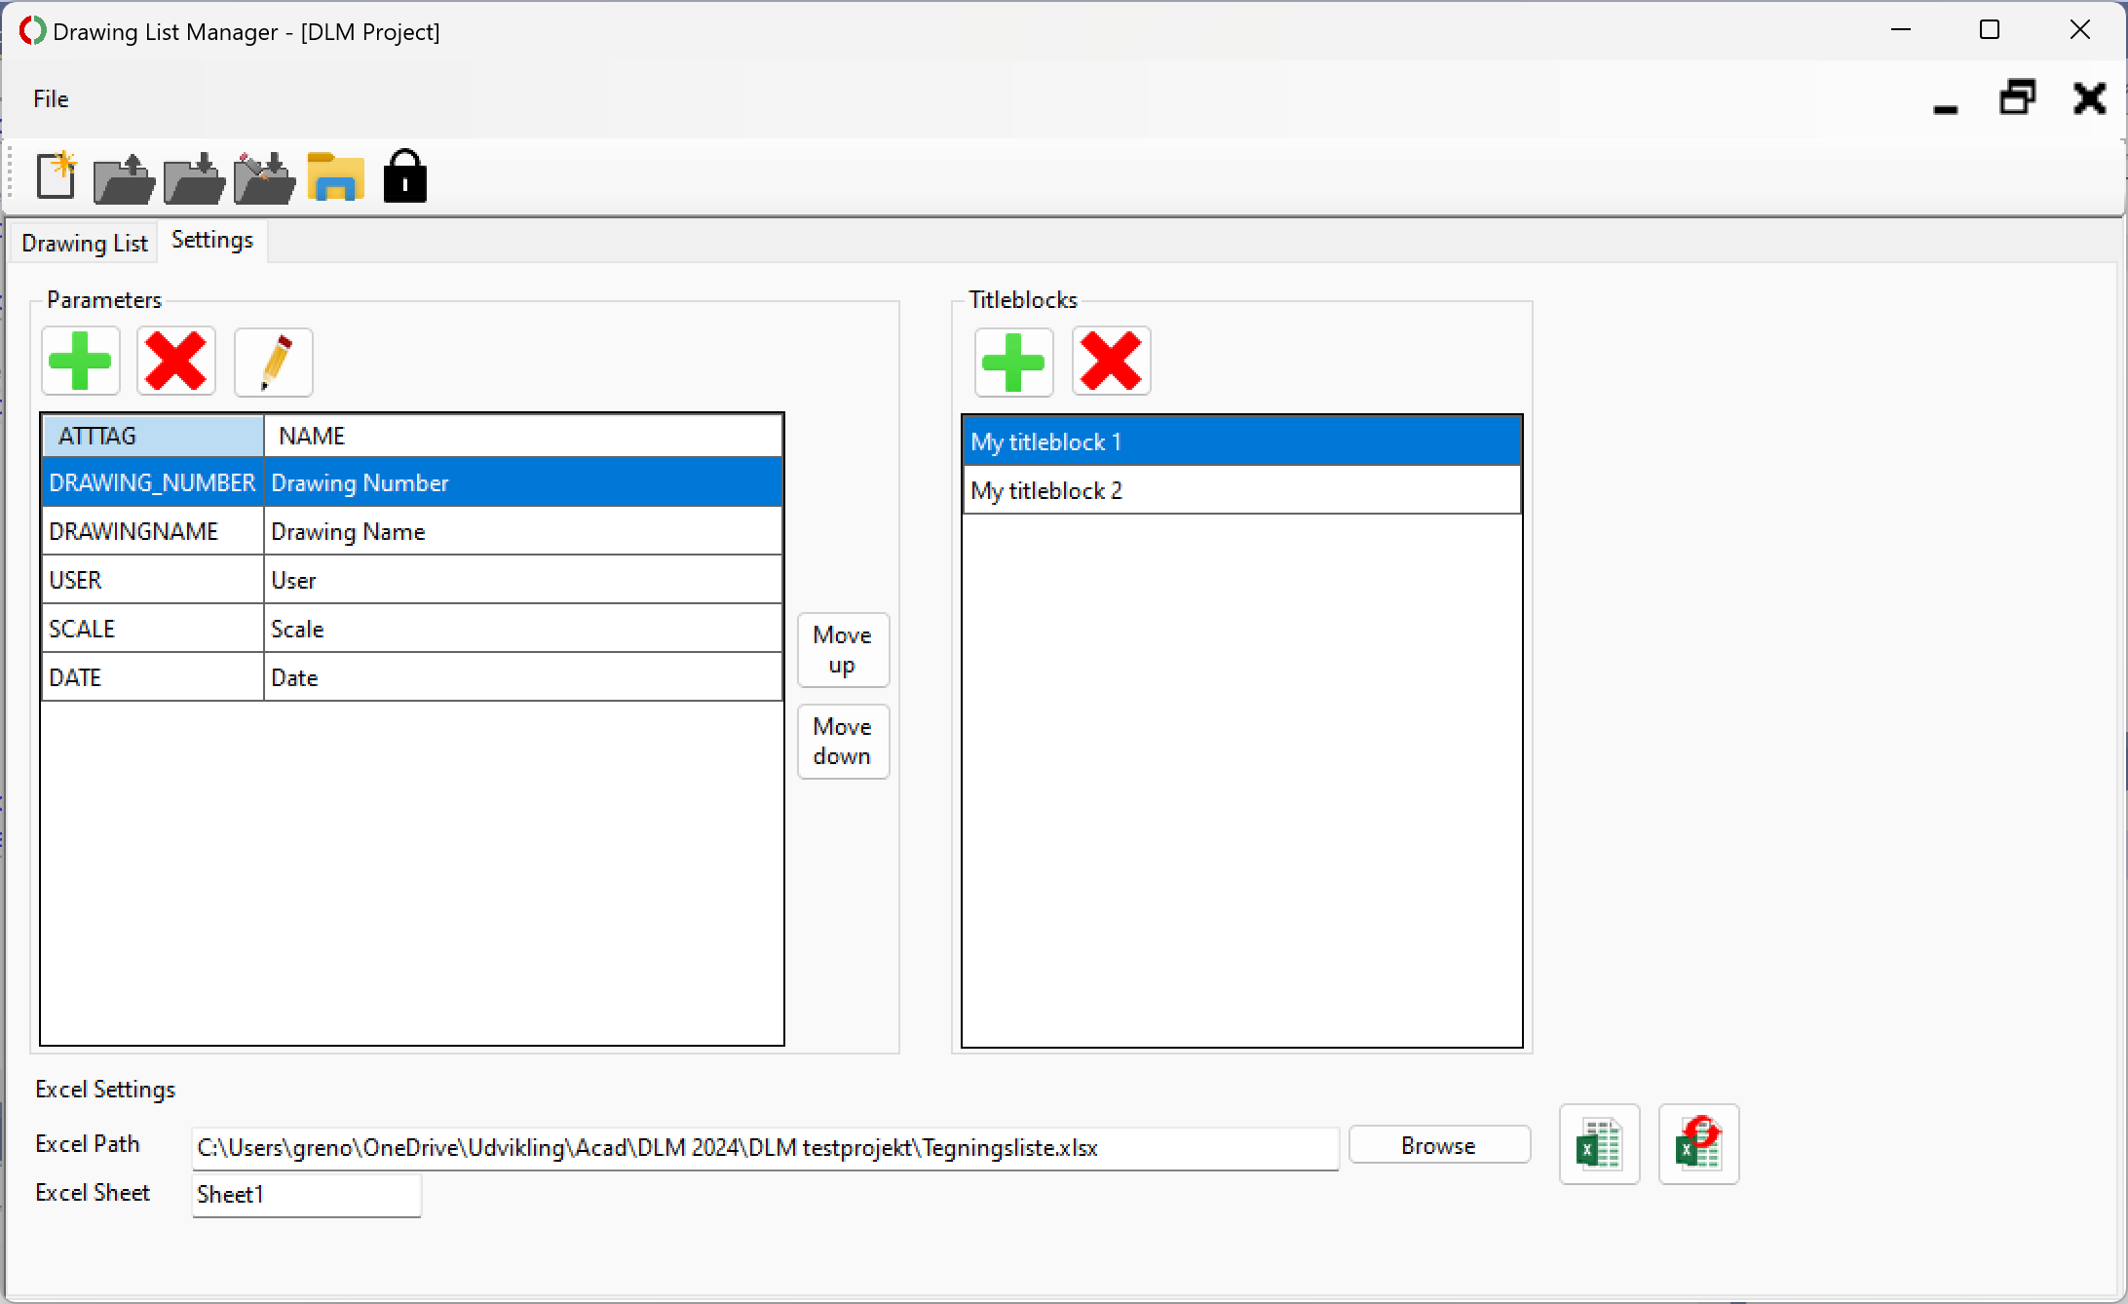The width and height of the screenshot is (2128, 1304).
Task: Click the open project folder icon
Action: pos(124,178)
